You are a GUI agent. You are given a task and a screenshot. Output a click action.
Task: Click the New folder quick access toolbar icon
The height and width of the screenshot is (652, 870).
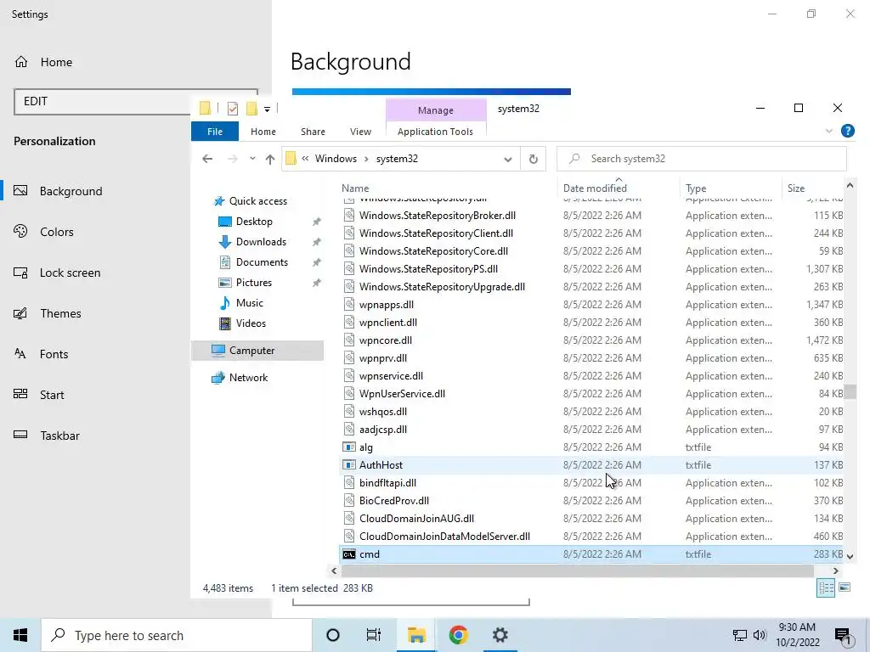[x=251, y=109]
